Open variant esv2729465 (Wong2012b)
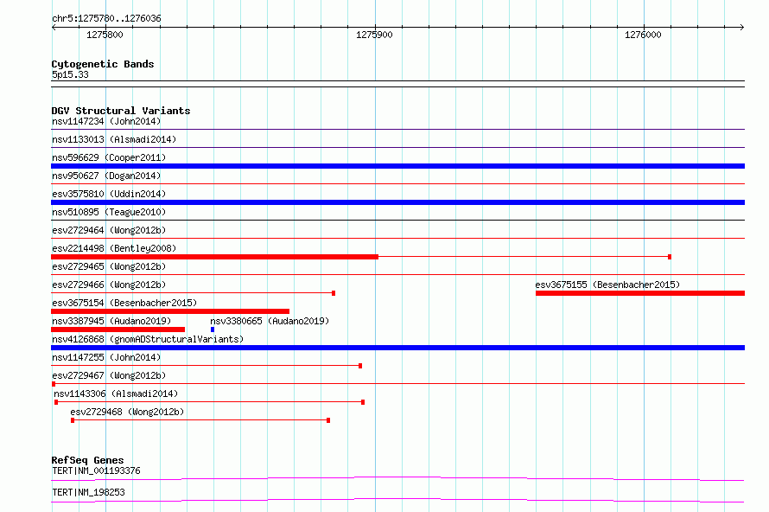The height and width of the screenshot is (512, 769). point(109,266)
